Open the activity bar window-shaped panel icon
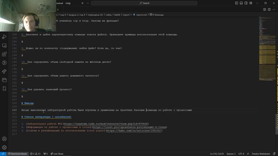278x156 pixels. (x=4, y=80)
